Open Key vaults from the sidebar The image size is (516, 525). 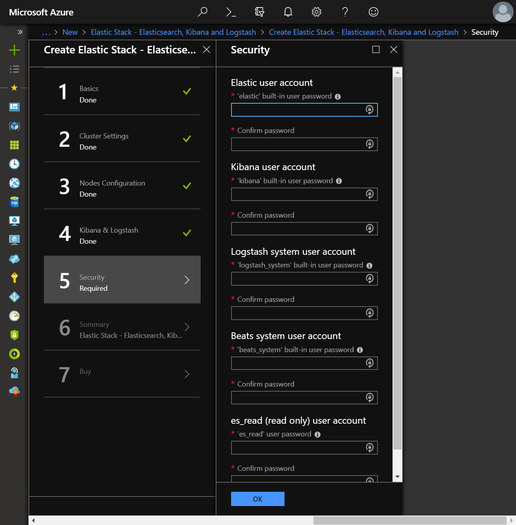(x=14, y=278)
